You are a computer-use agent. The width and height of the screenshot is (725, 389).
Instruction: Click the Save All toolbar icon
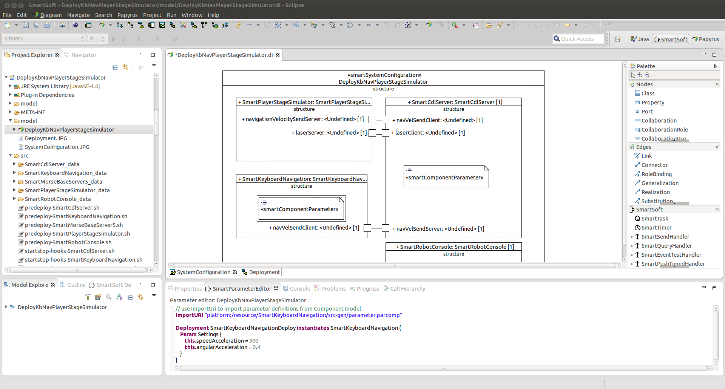(x=36, y=25)
